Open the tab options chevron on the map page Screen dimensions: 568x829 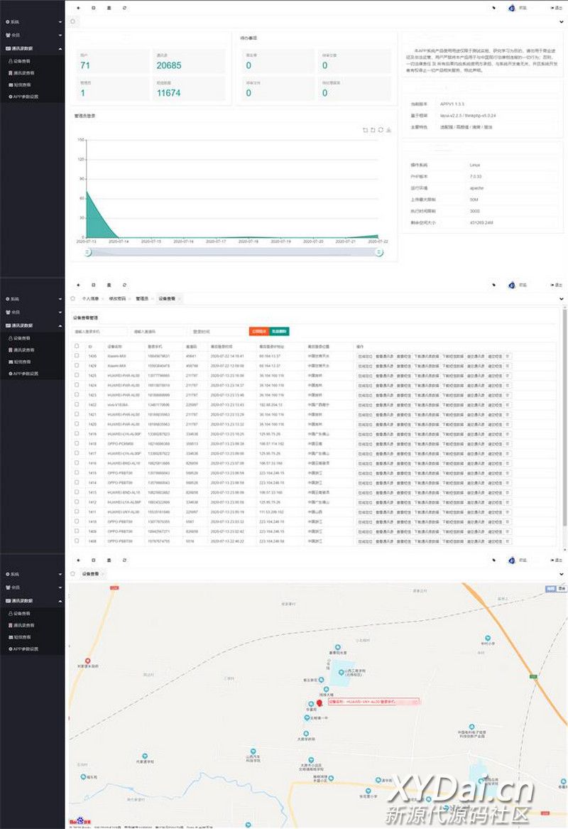pos(561,574)
